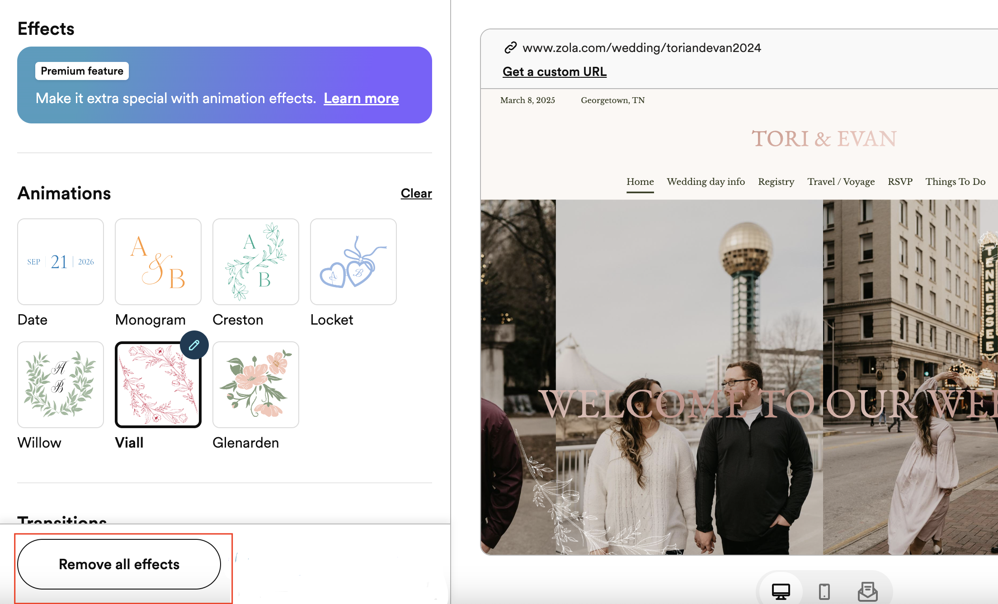The image size is (998, 604).
Task: Go to the Registry tab
Action: 776,182
